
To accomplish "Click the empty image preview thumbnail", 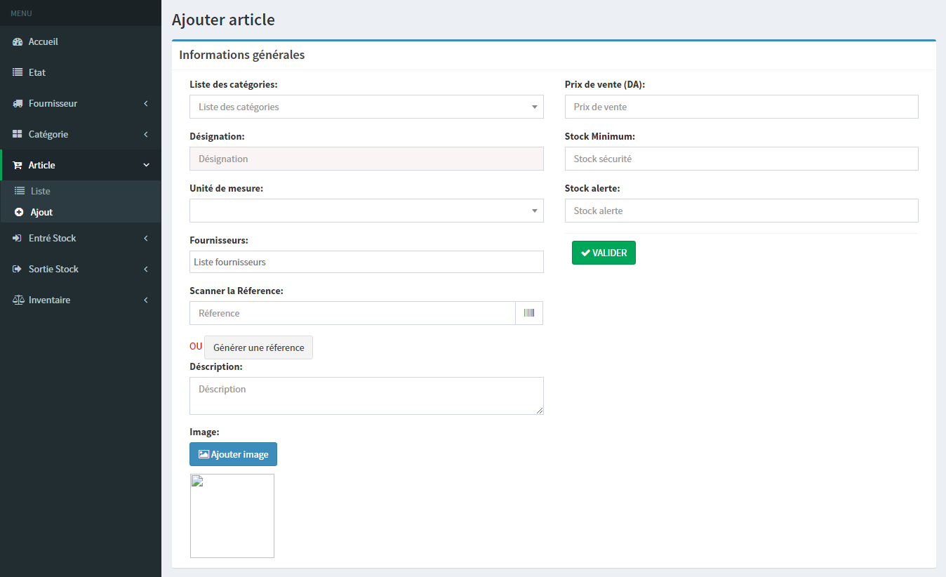I will (232, 516).
